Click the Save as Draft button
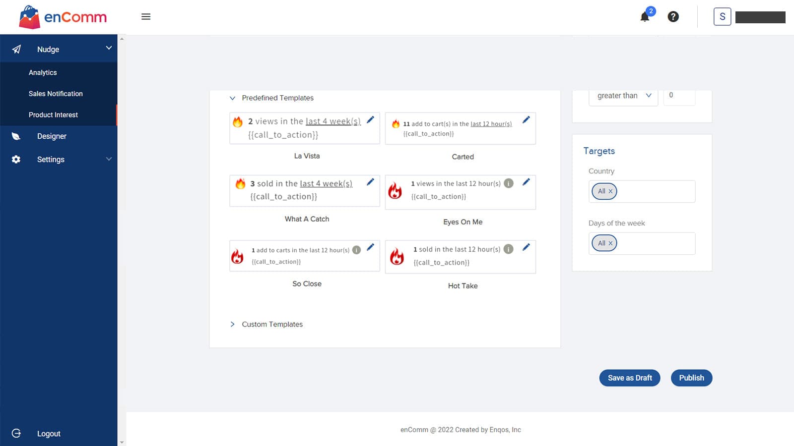Image resolution: width=794 pixels, height=446 pixels. [629, 378]
